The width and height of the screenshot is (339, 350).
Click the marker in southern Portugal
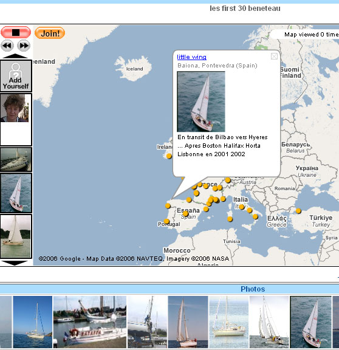166,221
